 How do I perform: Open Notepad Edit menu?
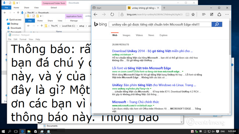[15, 39]
